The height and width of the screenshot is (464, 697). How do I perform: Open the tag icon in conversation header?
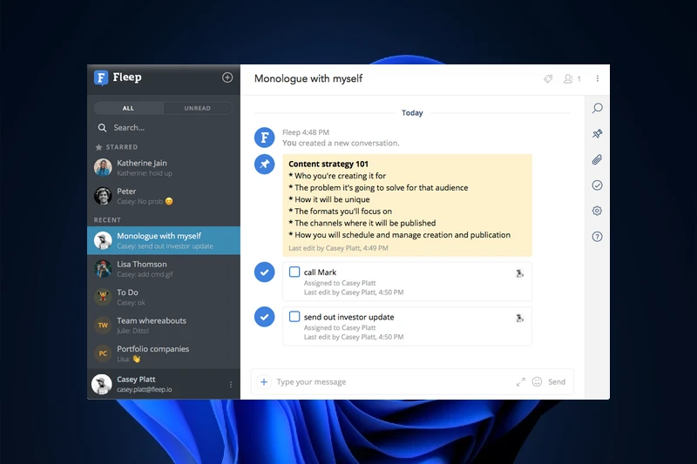pos(548,78)
